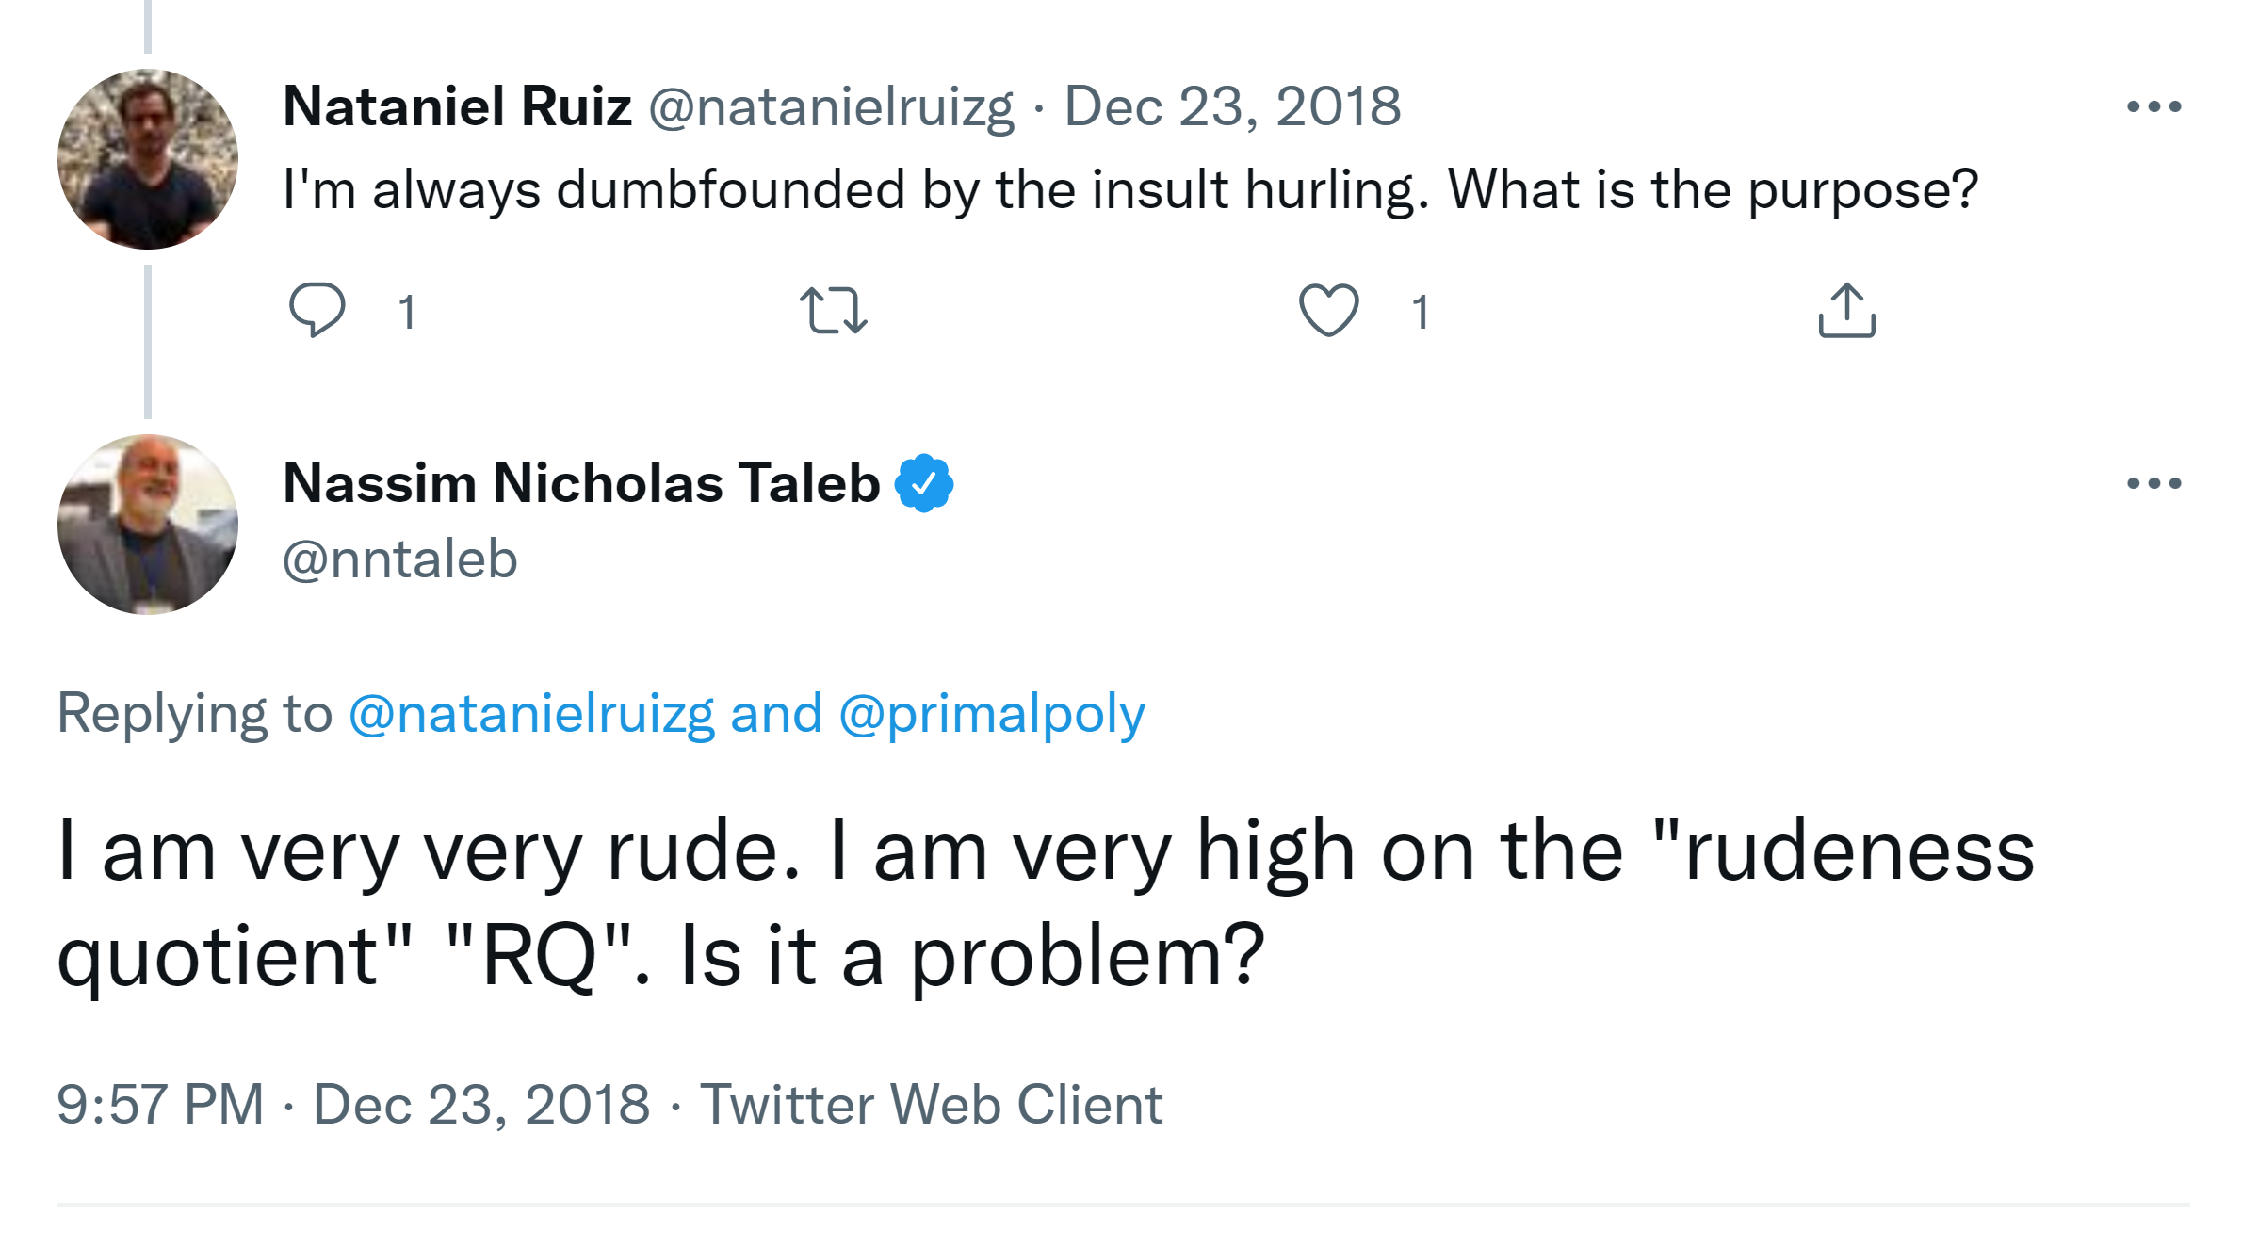The height and width of the screenshot is (1247, 2242).
Task: Click the 9:57 PM timestamp
Action: pos(160,1104)
